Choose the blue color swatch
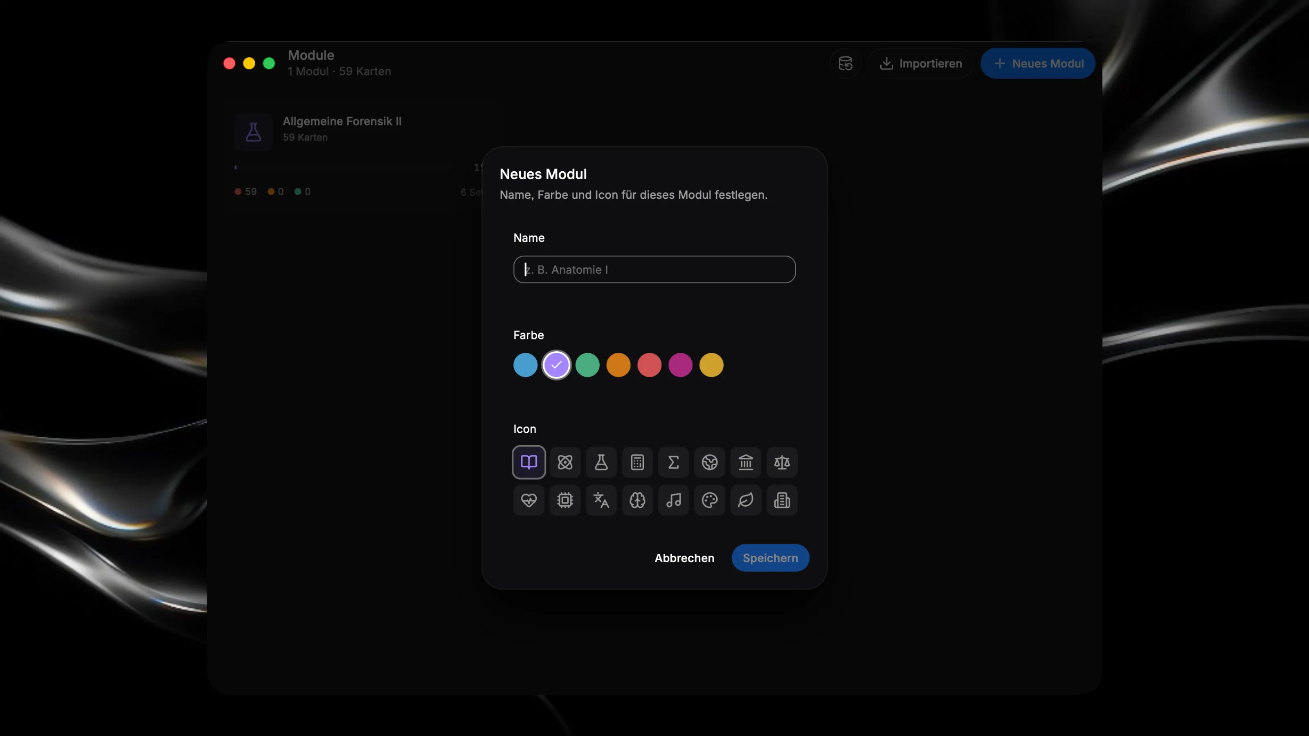This screenshot has width=1309, height=736. [x=525, y=365]
